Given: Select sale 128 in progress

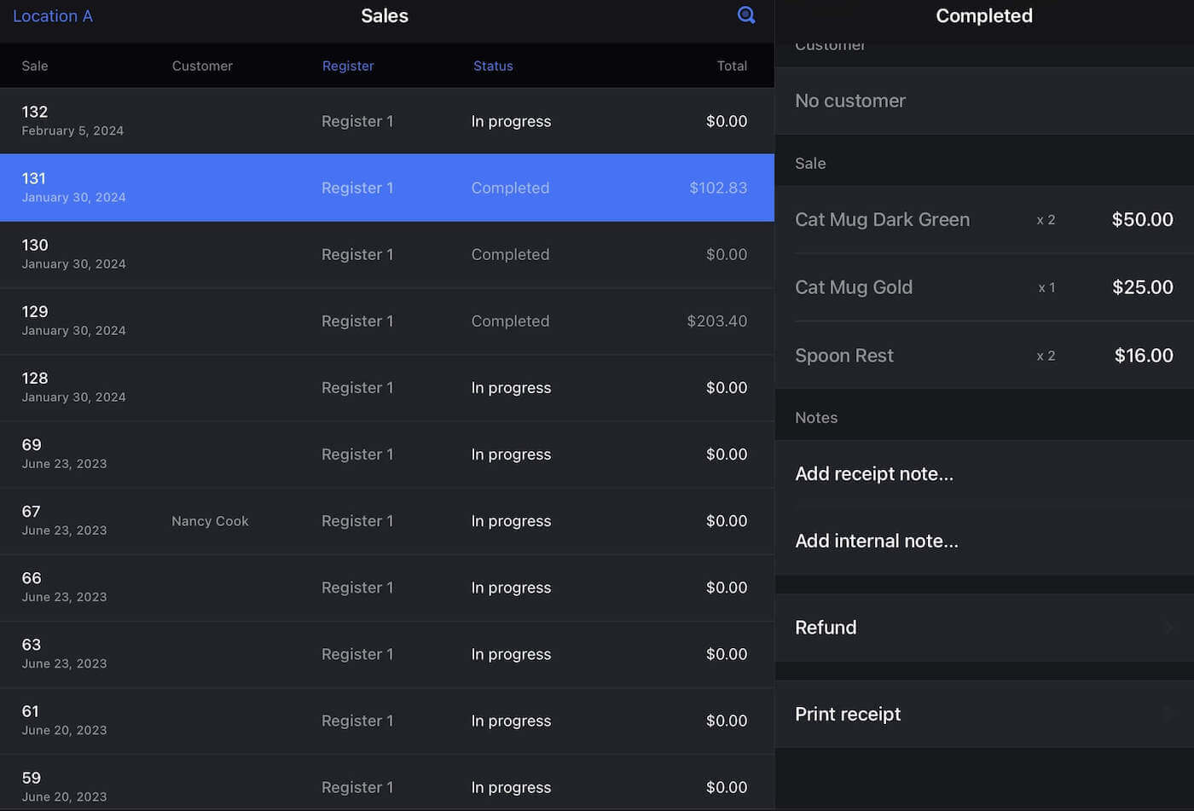Looking at the screenshot, I should coord(386,387).
